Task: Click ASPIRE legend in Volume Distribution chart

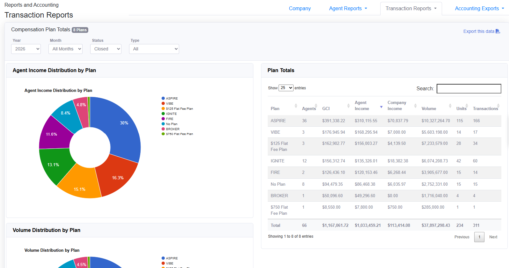Action: (x=170, y=258)
